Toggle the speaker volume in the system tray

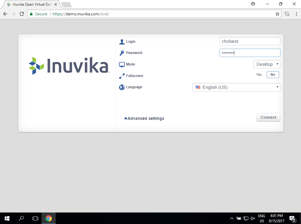253,218
